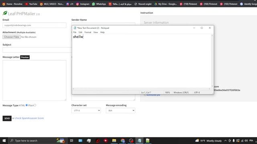Click the microphone icon in system tray
Image resolution: width=257 pixels, height=144 pixels.
click(x=234, y=140)
